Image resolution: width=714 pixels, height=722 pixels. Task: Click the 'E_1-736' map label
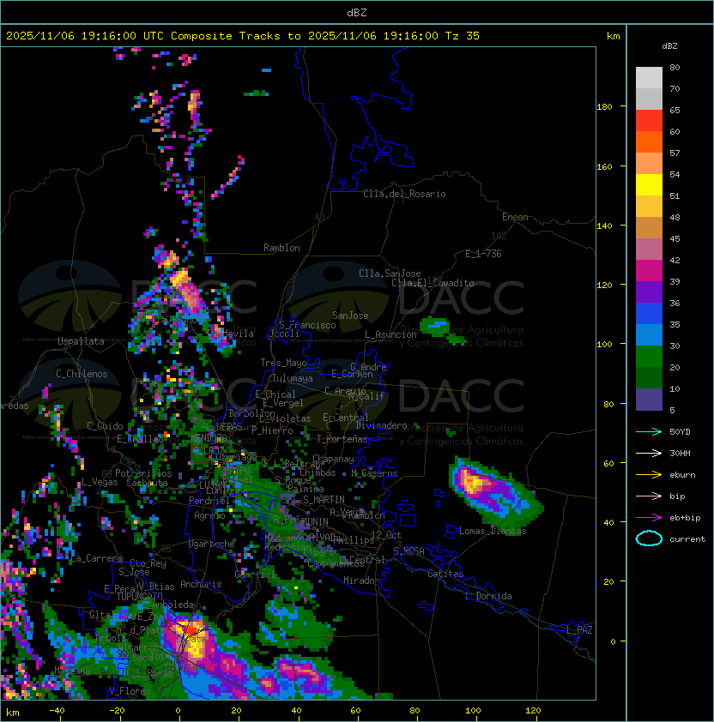483,254
